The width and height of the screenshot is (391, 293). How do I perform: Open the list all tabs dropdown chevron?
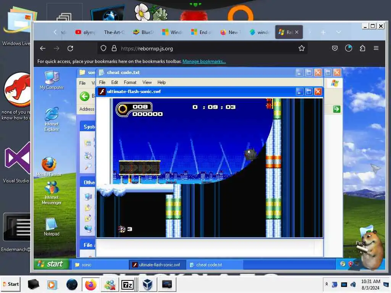point(338,32)
